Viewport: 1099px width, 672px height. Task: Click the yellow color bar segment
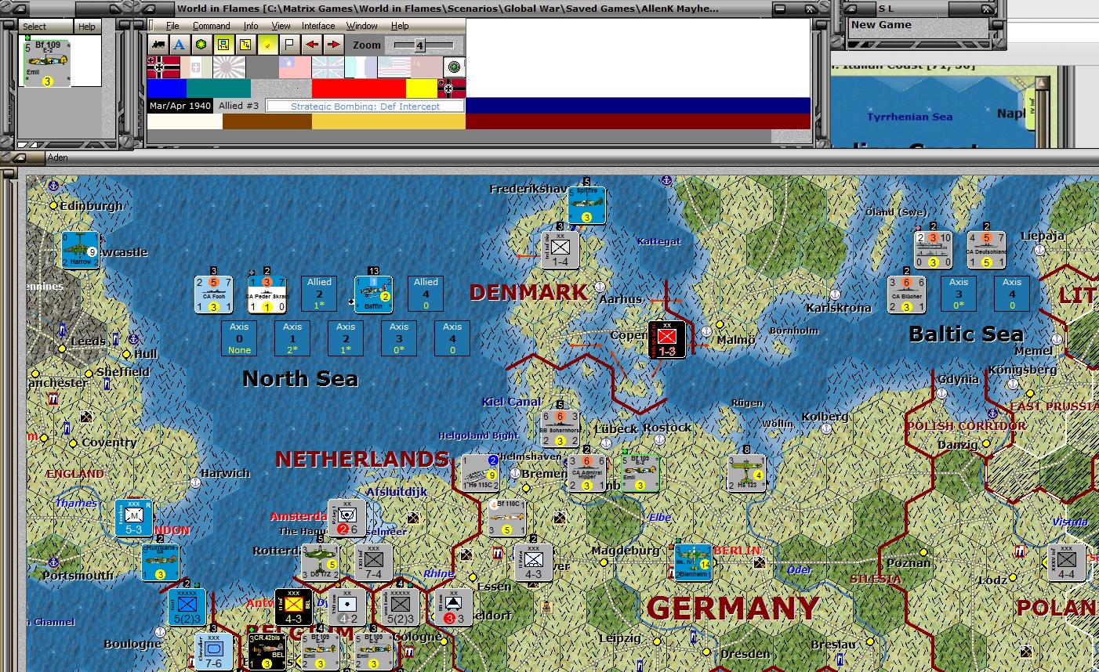421,88
